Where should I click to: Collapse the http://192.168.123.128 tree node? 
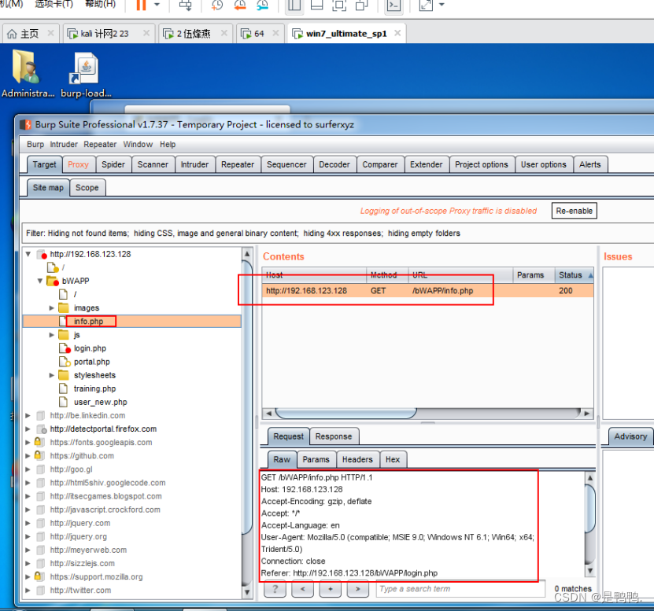pyautogui.click(x=28, y=254)
